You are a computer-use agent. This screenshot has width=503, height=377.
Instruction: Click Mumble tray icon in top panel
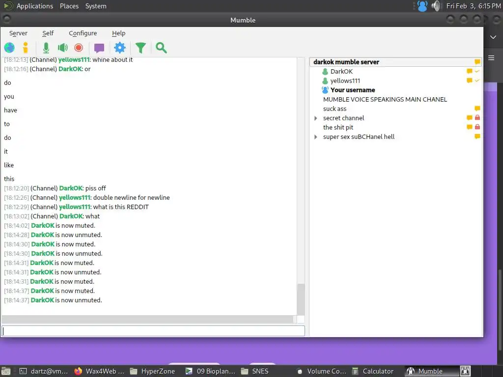(422, 6)
